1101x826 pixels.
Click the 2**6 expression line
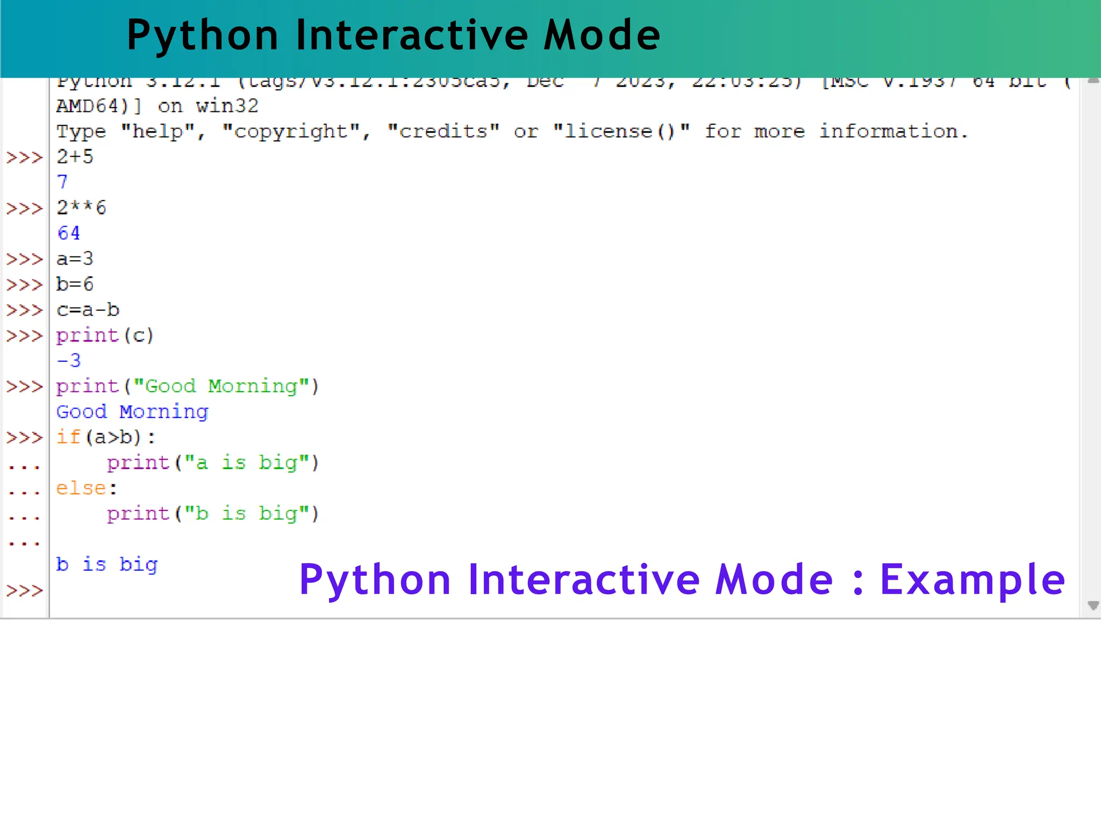[x=82, y=208]
